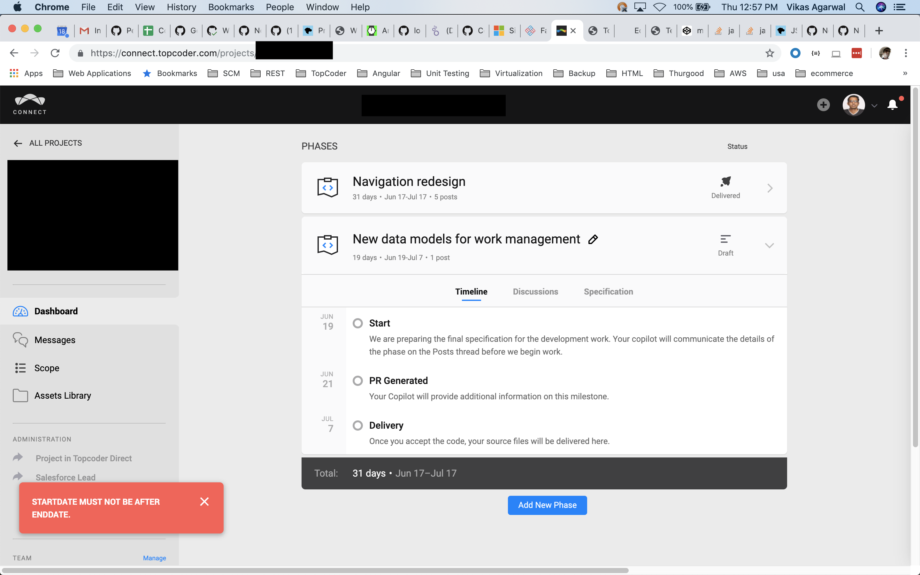This screenshot has width=920, height=575.
Task: Go back using the ALL PROJECTS arrow
Action: (18, 143)
